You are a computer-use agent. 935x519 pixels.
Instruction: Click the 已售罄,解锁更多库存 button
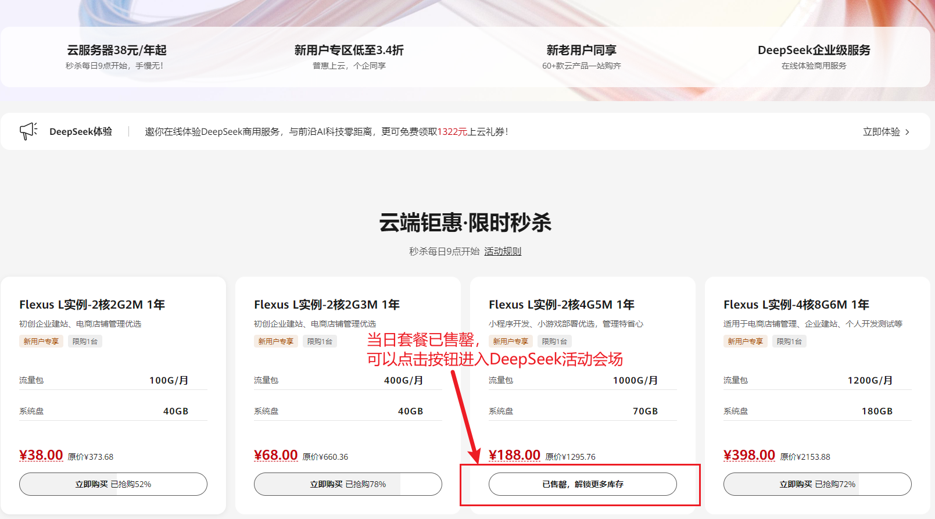583,484
